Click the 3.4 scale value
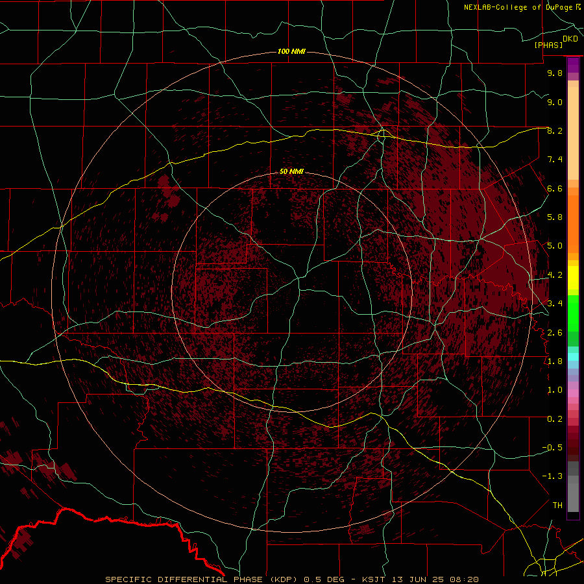Screen dimensions: 584x584 (555, 304)
